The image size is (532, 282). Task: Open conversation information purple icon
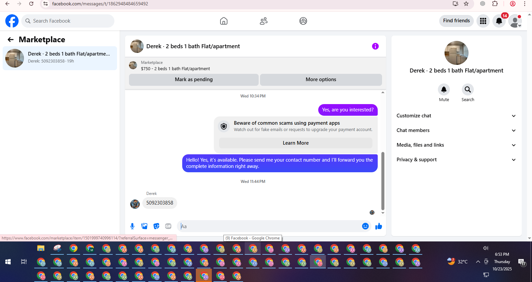[x=375, y=46]
